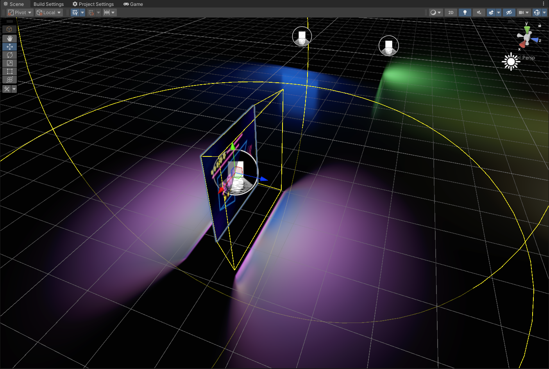Screen dimensions: 549x369
Task: Toggle scene audio mute button
Action: (x=479, y=12)
